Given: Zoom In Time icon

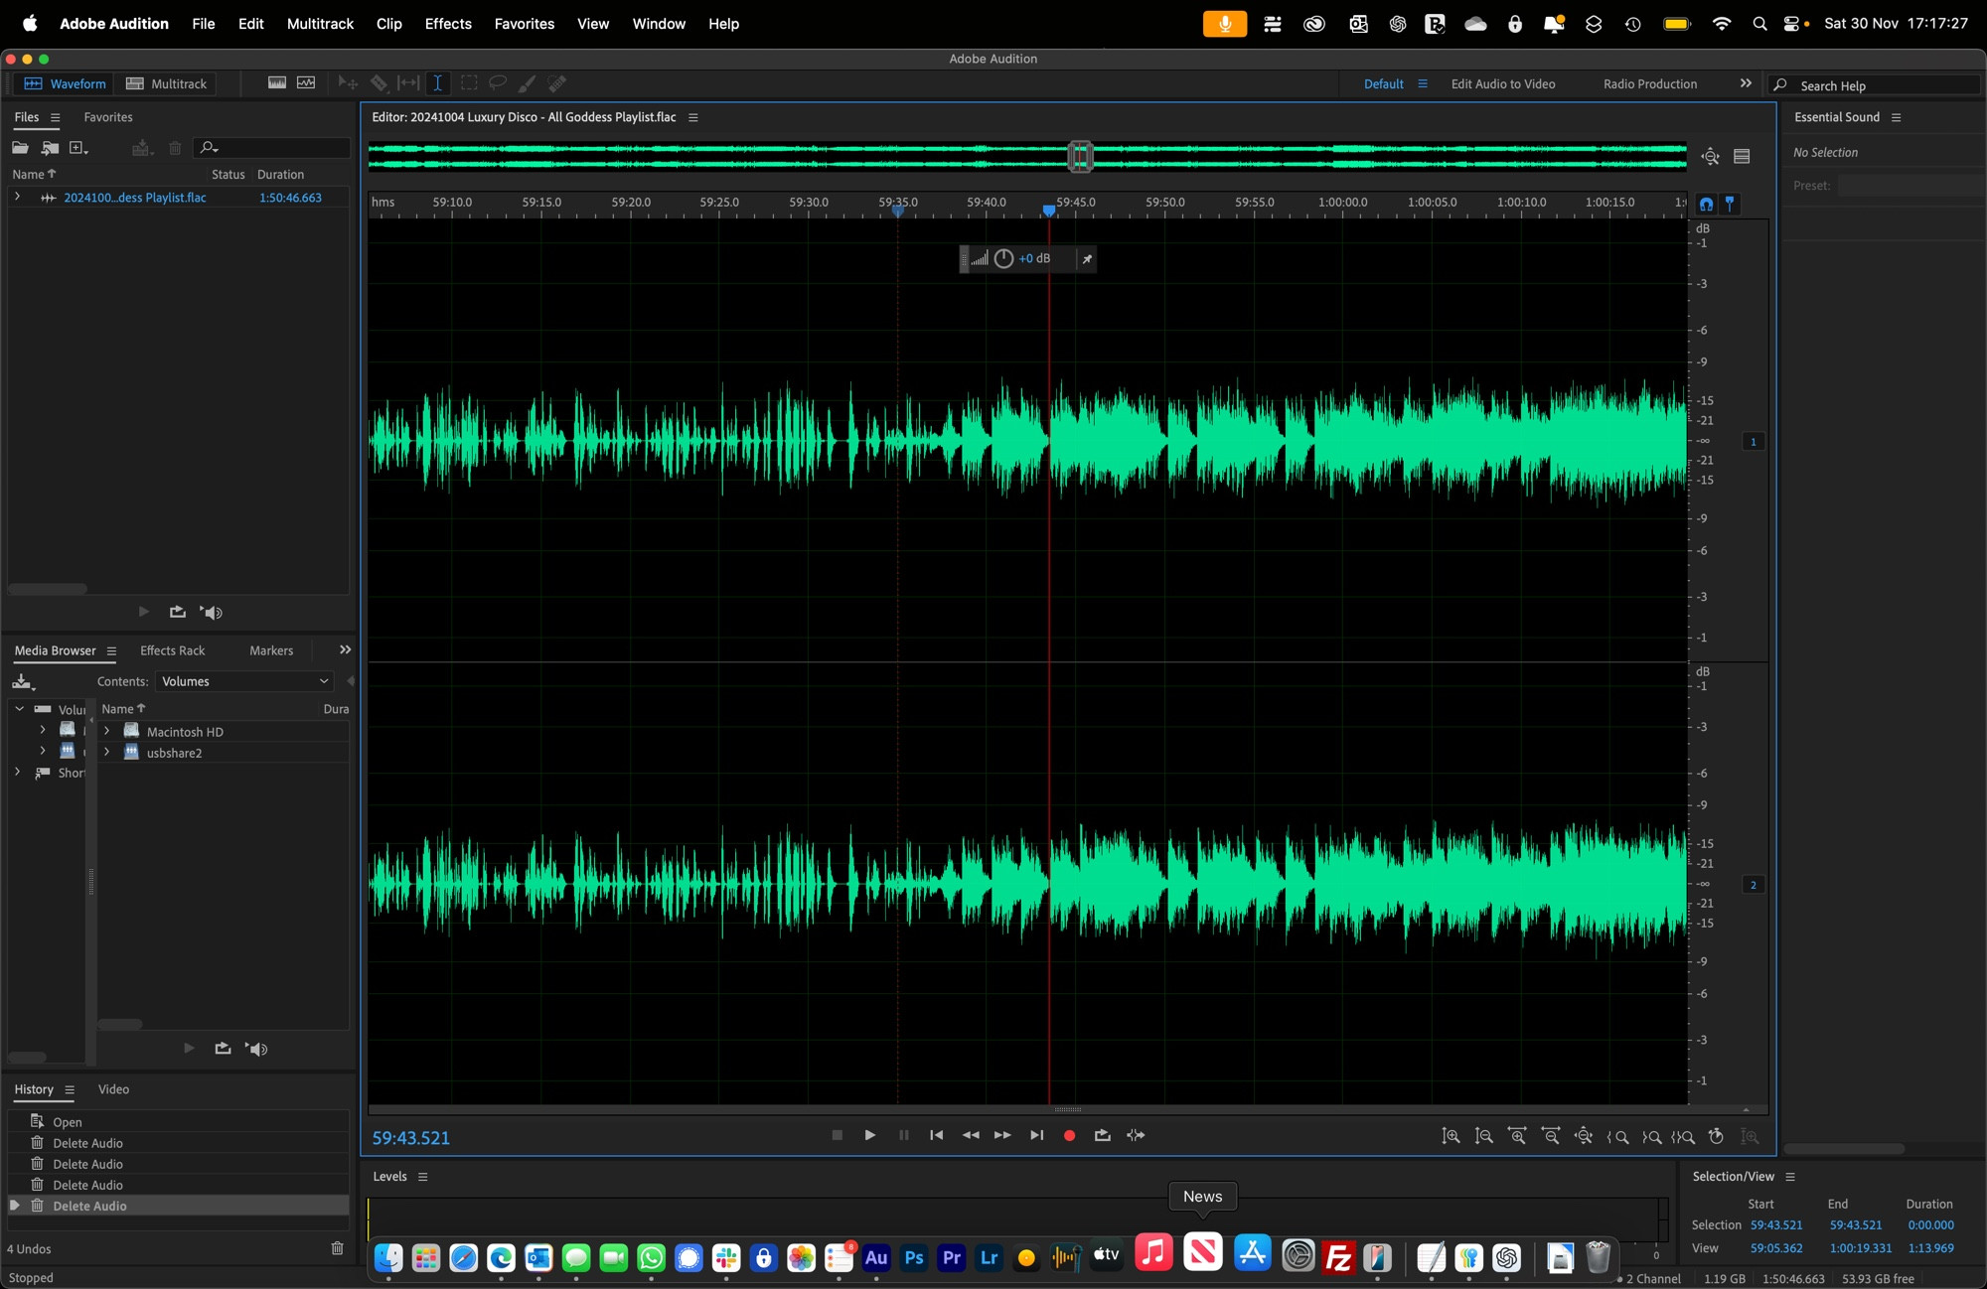Looking at the screenshot, I should [1517, 1136].
